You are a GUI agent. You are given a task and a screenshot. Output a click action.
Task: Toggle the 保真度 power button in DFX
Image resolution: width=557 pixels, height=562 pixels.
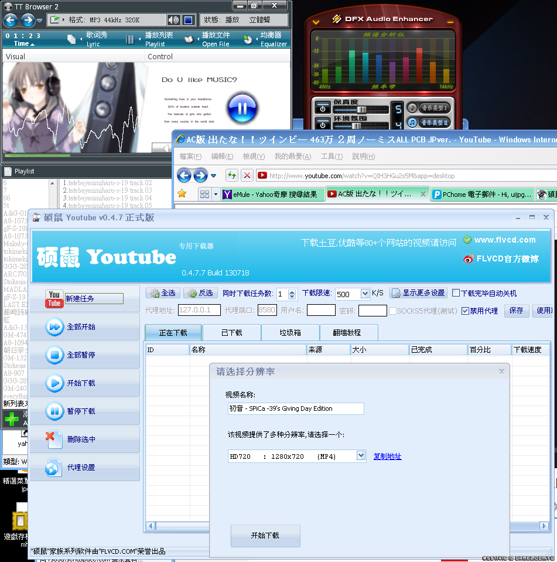[x=323, y=108]
